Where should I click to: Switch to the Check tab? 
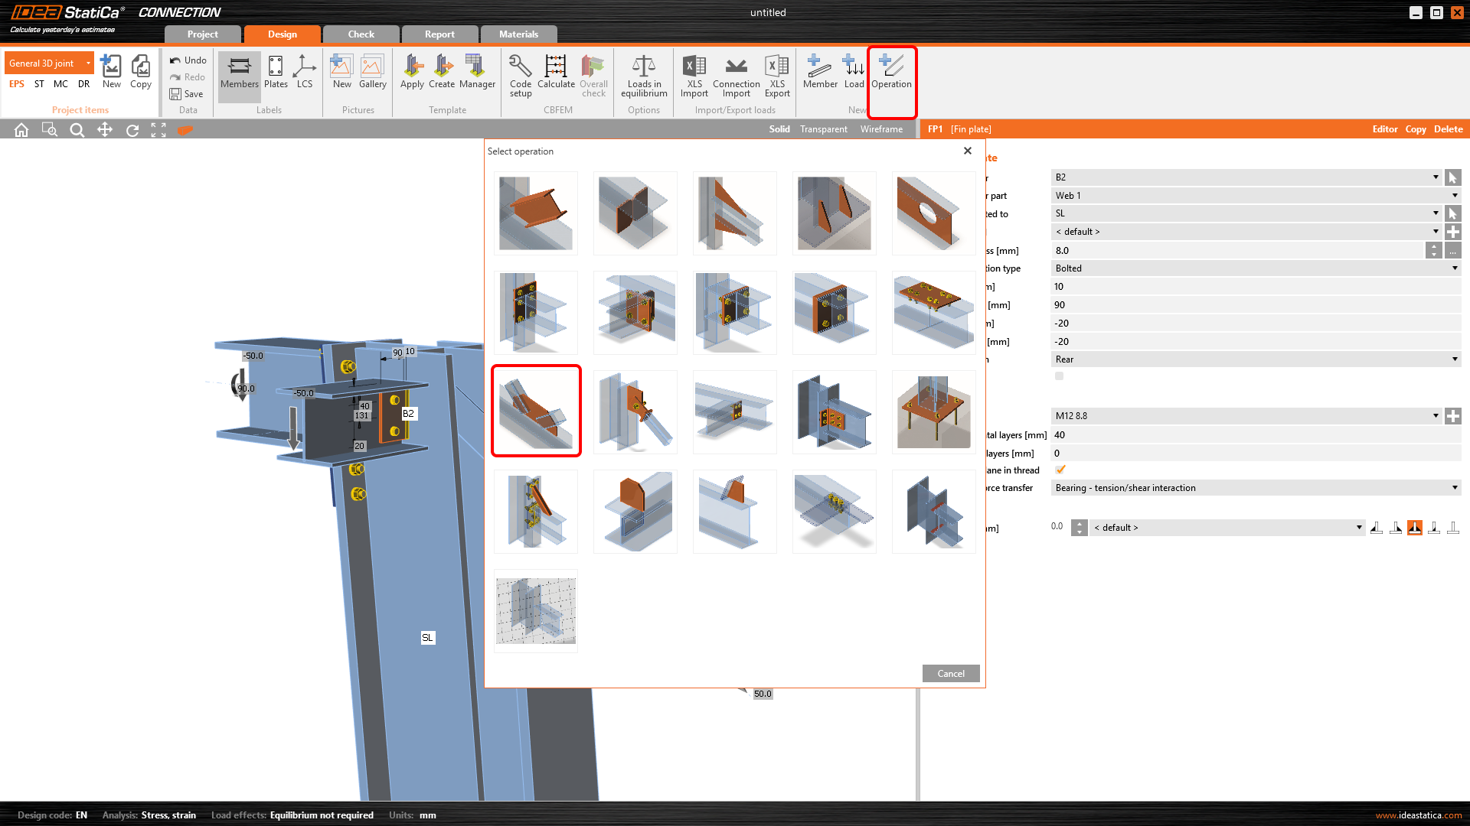pos(361,34)
